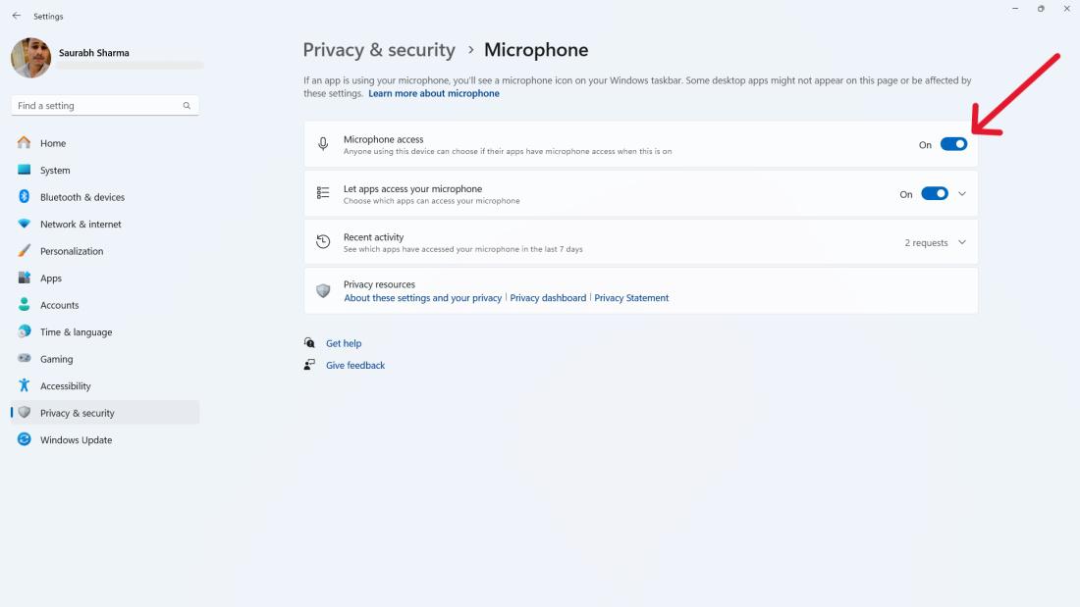Screen dimensions: 1080x607
Task: Click the Privacy & security breadcrumb
Action: (379, 50)
